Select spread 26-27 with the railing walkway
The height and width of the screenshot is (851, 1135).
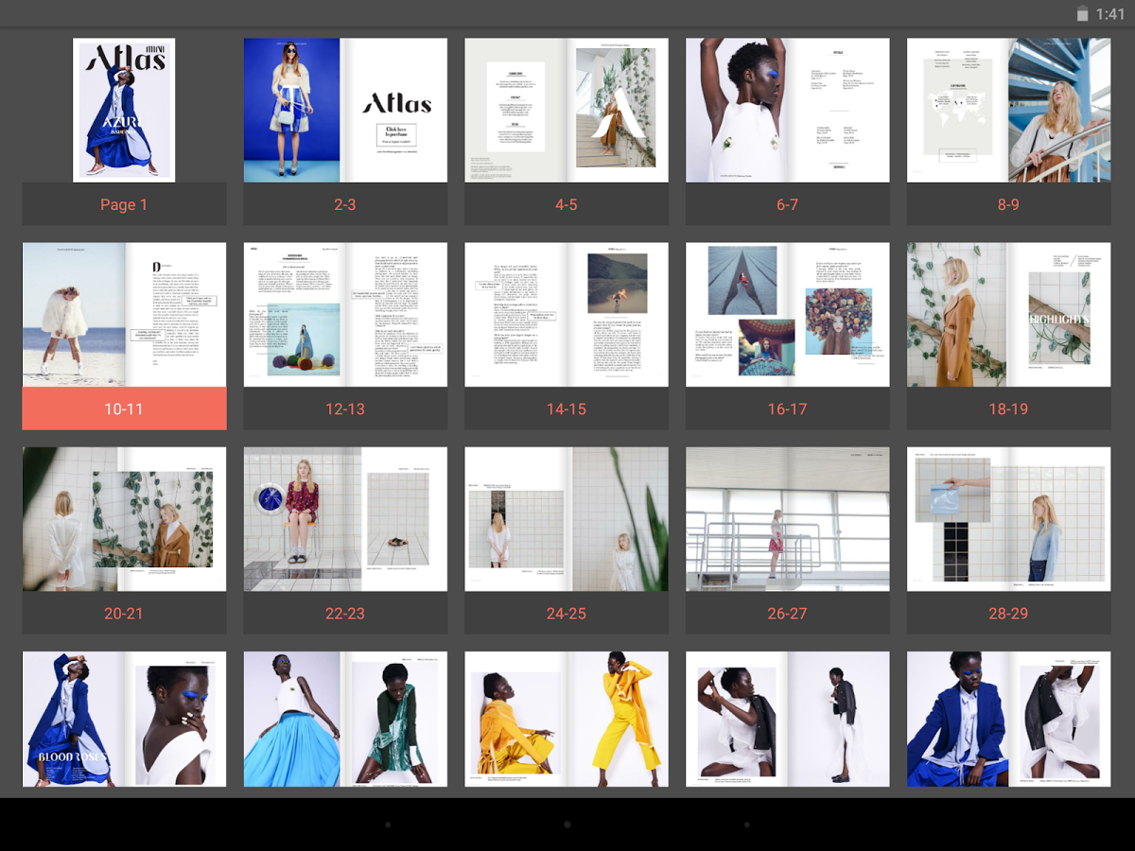point(787,518)
